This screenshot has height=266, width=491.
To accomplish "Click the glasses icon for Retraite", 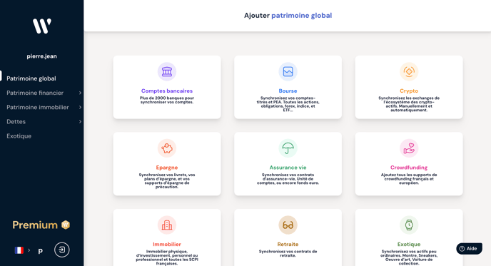I will point(288,225).
